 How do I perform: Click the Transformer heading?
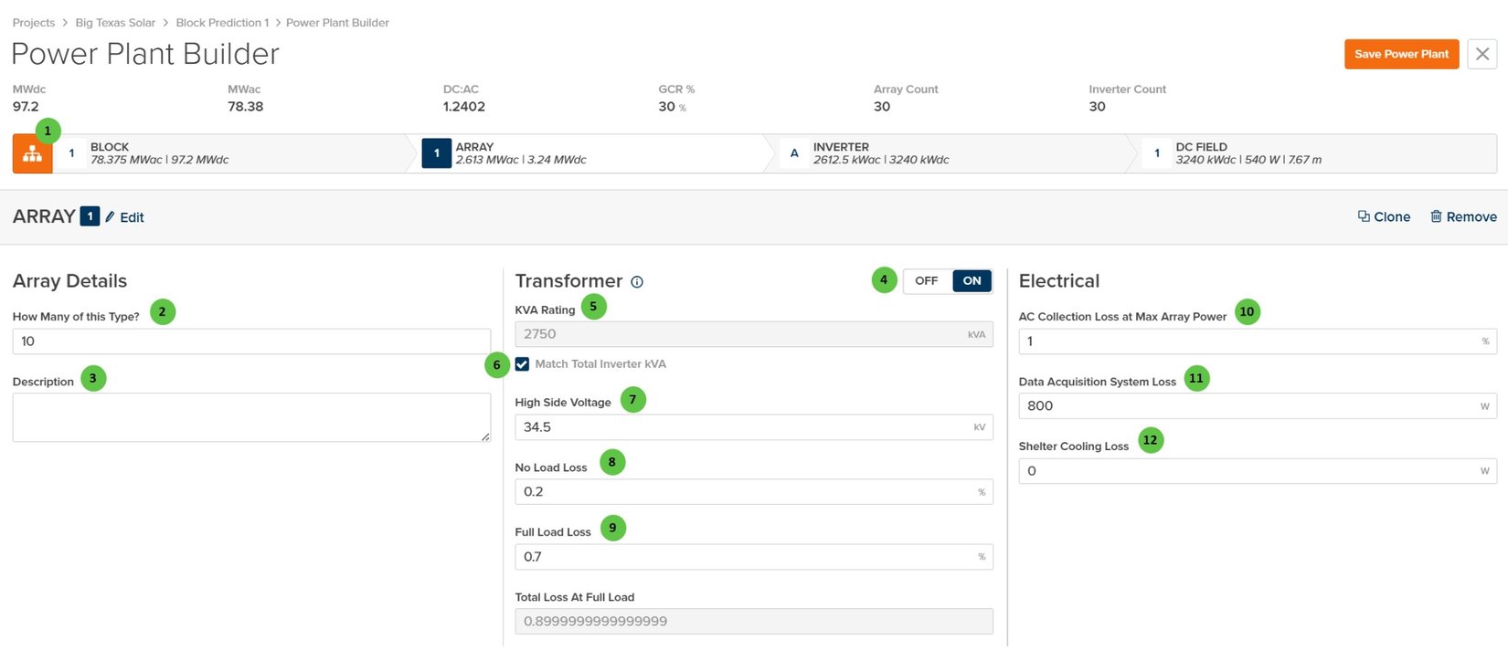(x=568, y=281)
